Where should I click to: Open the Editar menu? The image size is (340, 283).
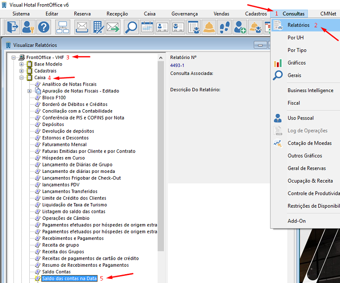(x=52, y=13)
